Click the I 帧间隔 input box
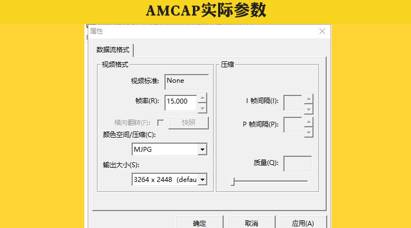 tap(293, 103)
